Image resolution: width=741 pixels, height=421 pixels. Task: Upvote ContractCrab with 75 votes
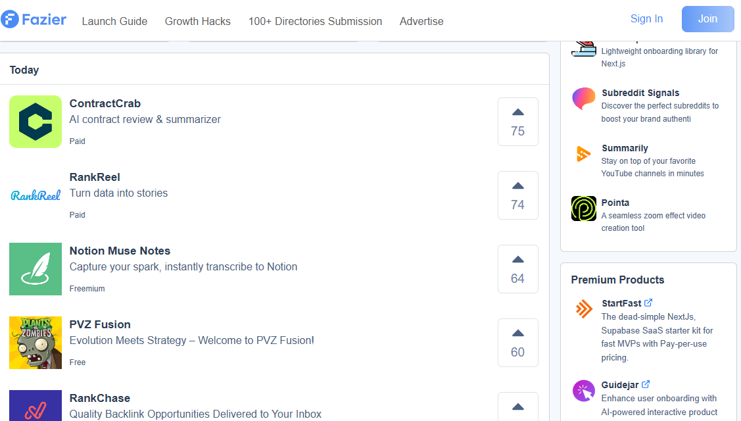click(518, 122)
